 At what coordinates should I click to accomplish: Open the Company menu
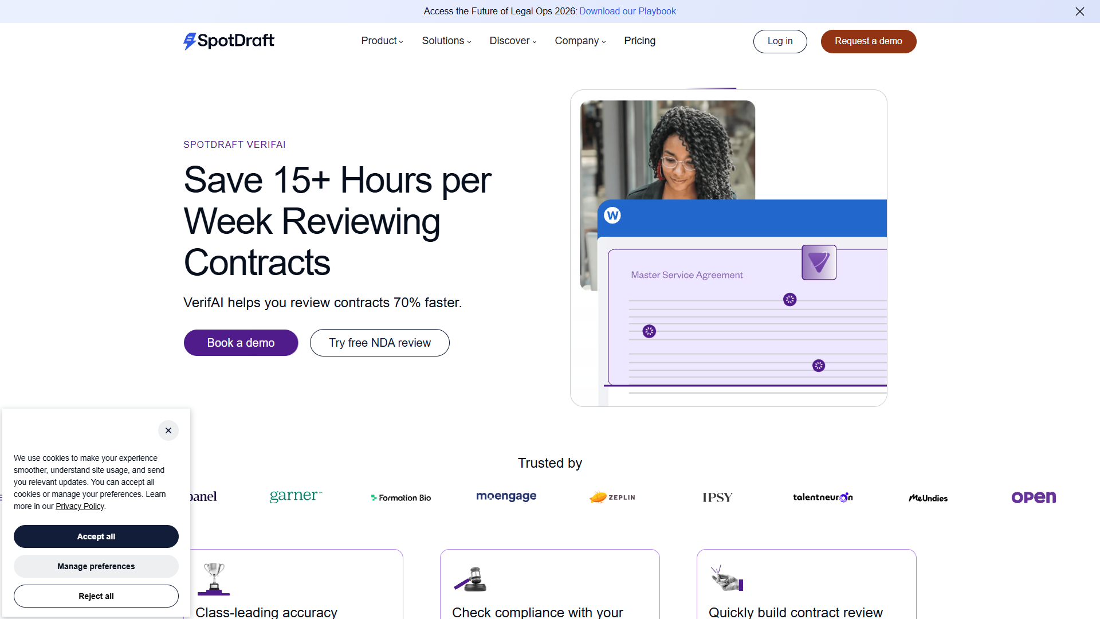point(580,41)
